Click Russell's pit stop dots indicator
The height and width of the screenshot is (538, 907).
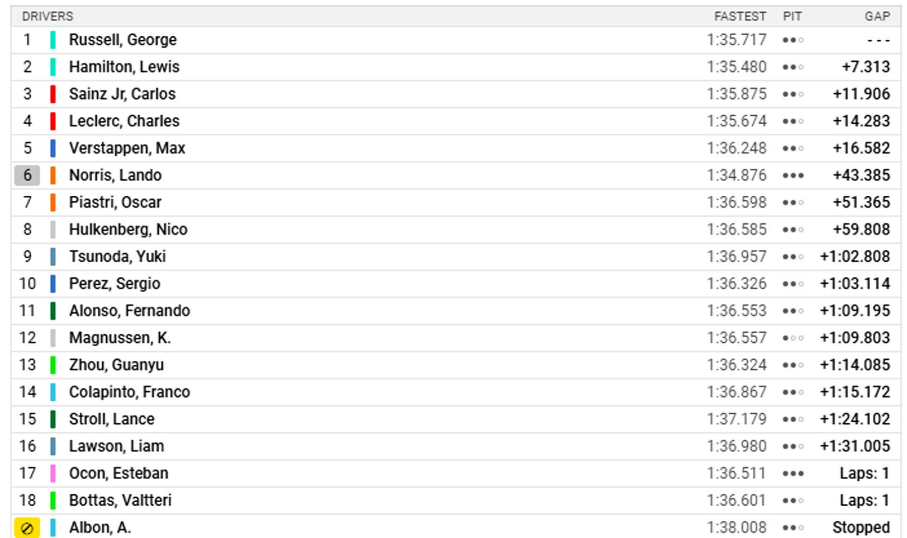[x=793, y=40]
